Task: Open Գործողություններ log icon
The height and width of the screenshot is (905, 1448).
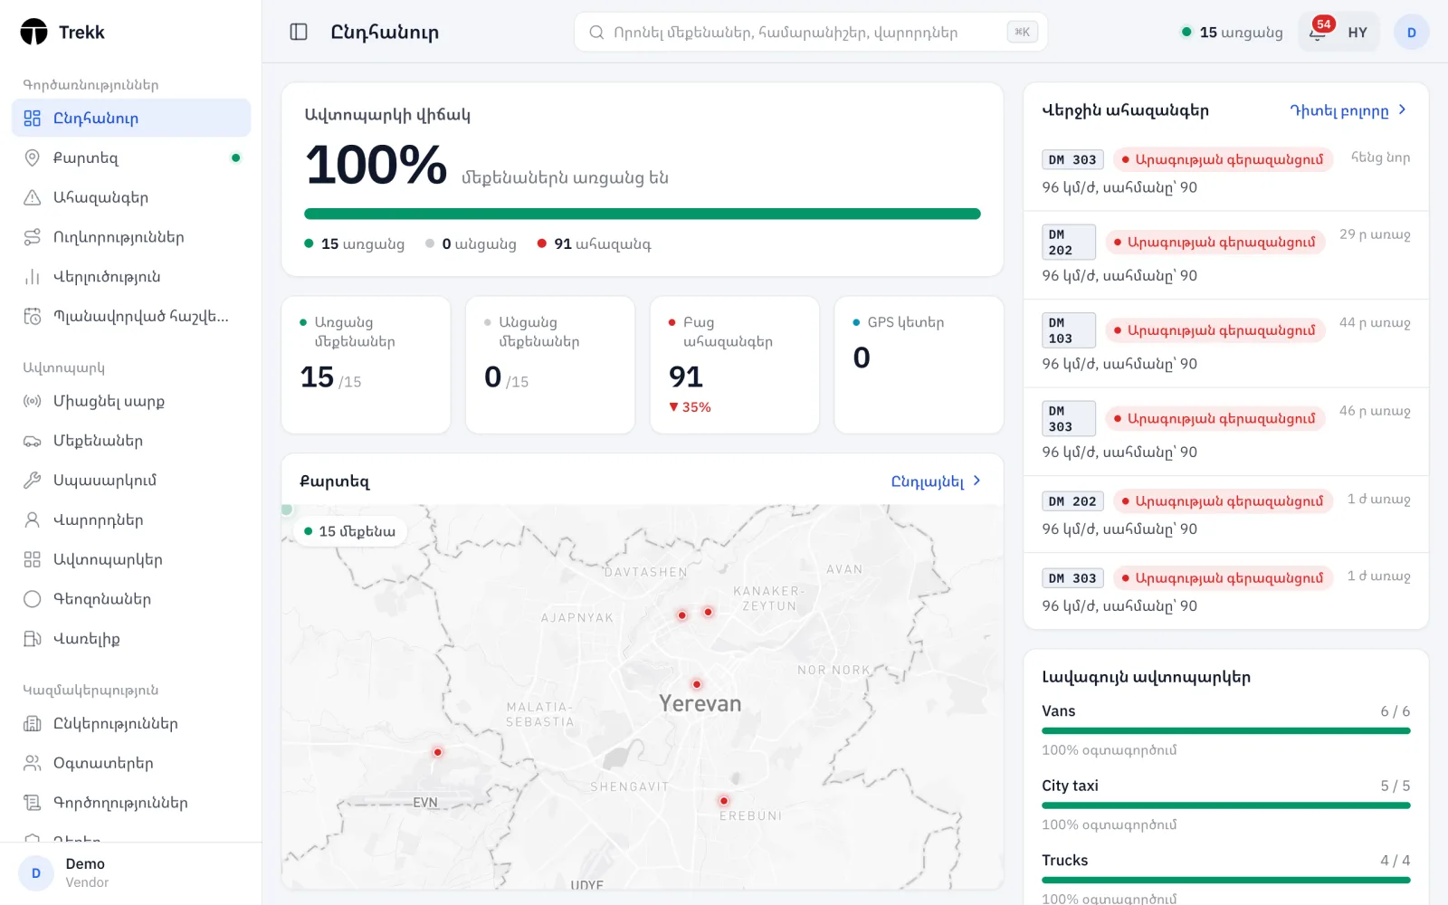Action: point(33,803)
